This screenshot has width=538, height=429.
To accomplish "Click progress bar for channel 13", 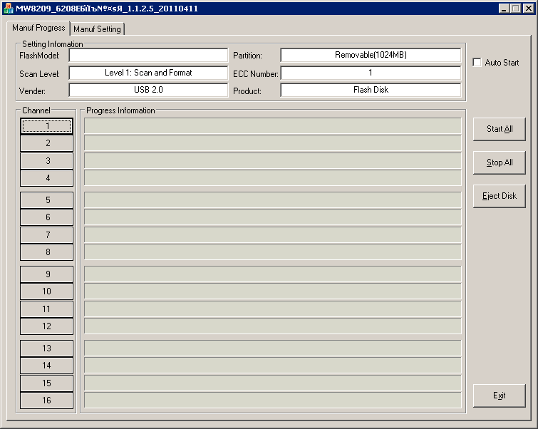I will tap(273, 348).
